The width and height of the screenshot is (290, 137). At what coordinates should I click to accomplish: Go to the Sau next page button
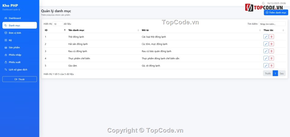coord(281,74)
